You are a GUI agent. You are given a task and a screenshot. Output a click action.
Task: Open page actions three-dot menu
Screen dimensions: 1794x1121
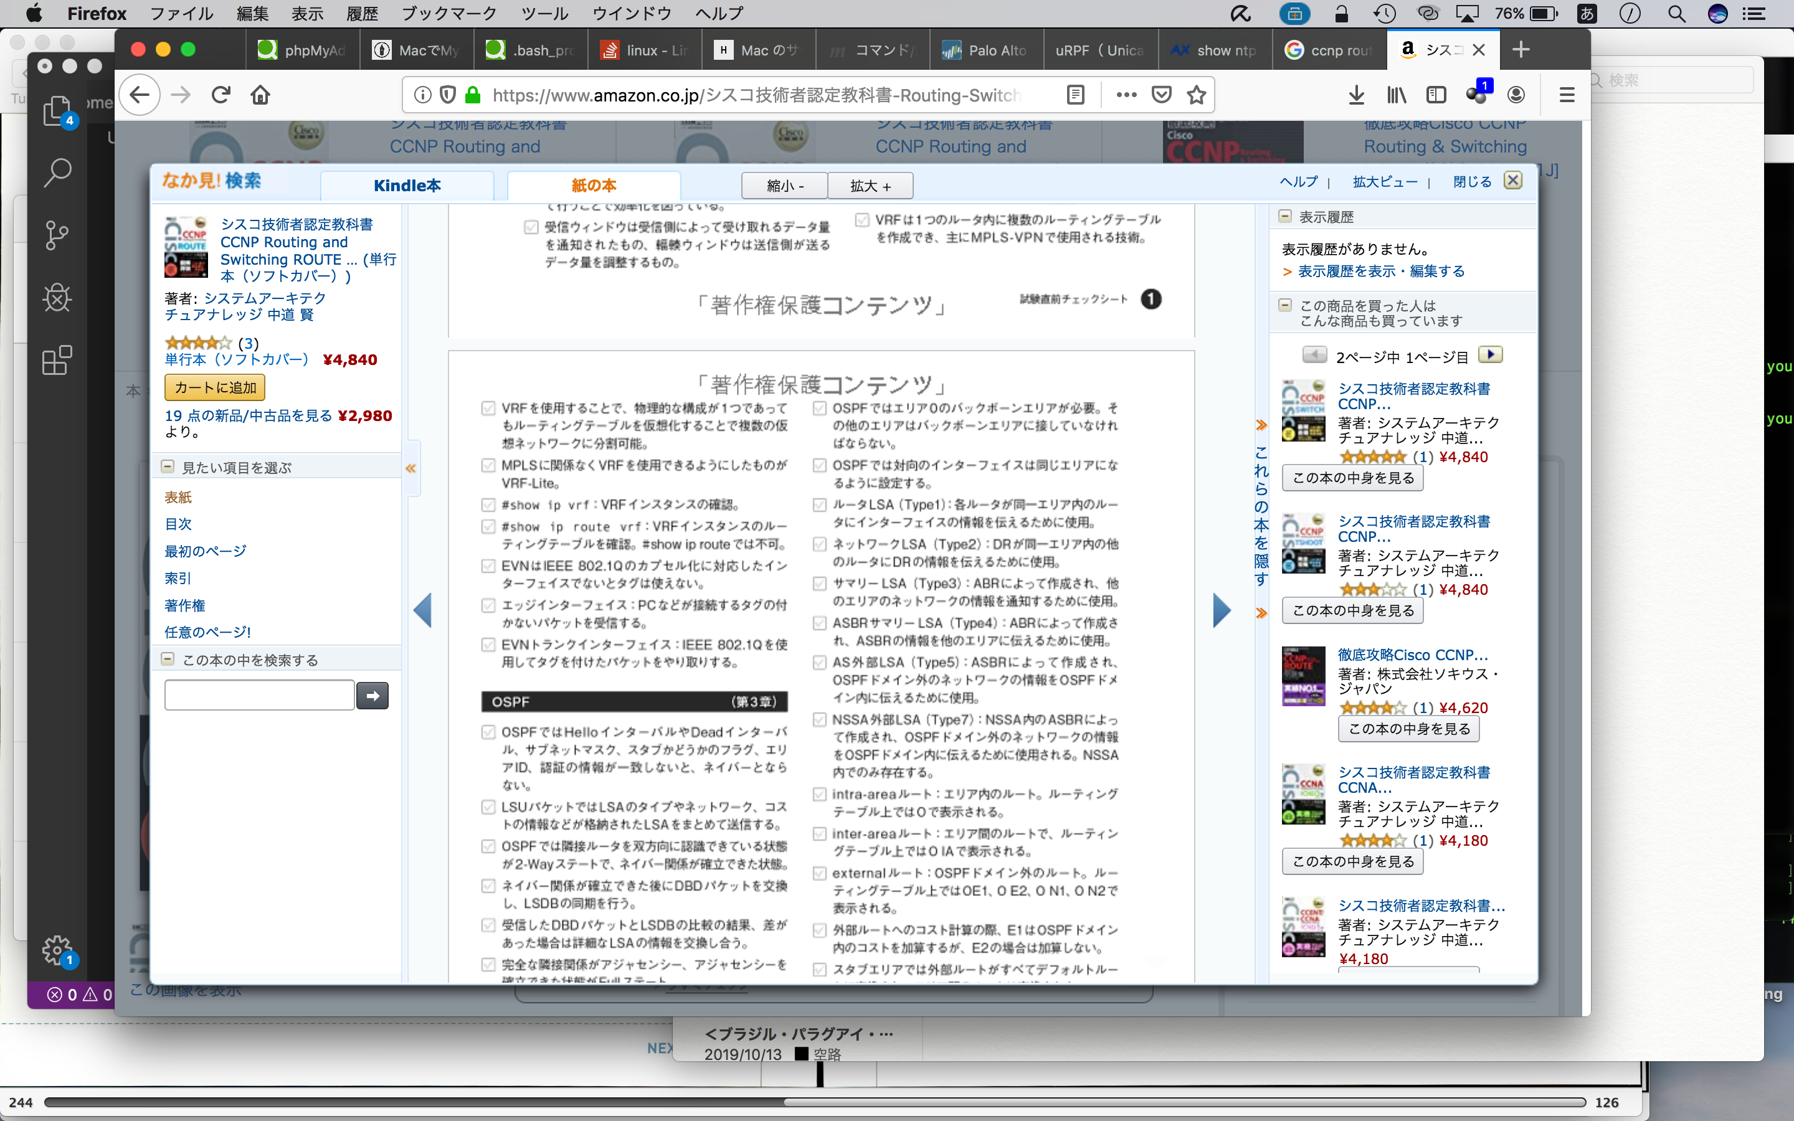[x=1126, y=95]
